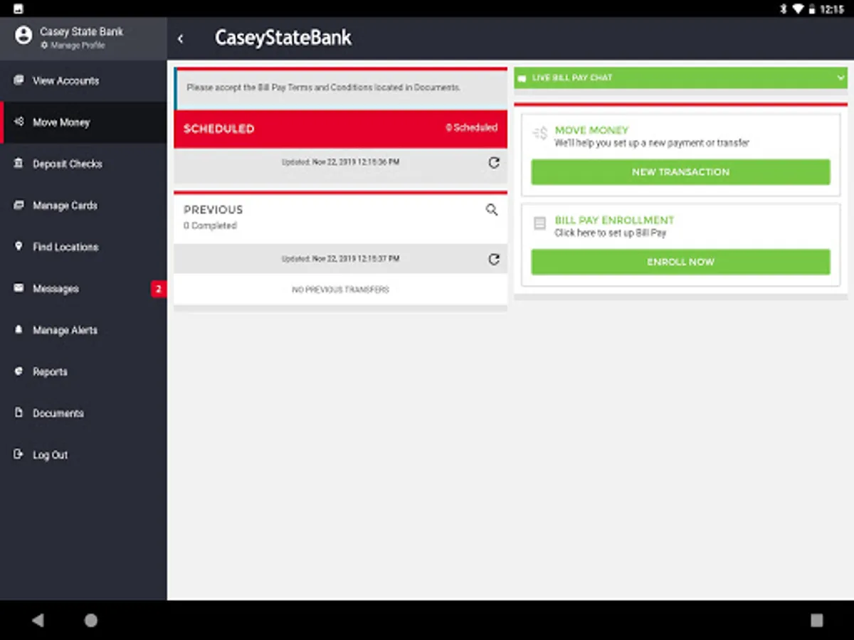854x640 pixels.
Task: Click the Move Money dollar icon
Action: point(540,133)
